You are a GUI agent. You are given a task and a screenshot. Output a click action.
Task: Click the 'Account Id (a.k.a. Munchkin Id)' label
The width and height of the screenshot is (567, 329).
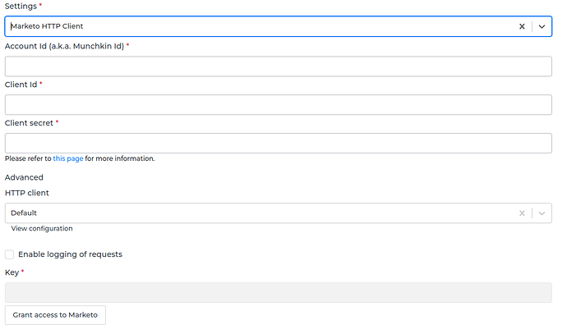(x=64, y=46)
